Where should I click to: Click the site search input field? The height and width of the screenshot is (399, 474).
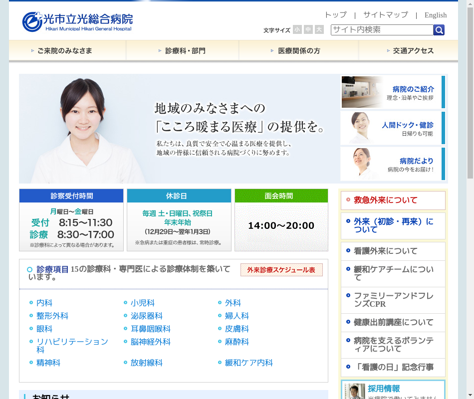click(x=382, y=30)
